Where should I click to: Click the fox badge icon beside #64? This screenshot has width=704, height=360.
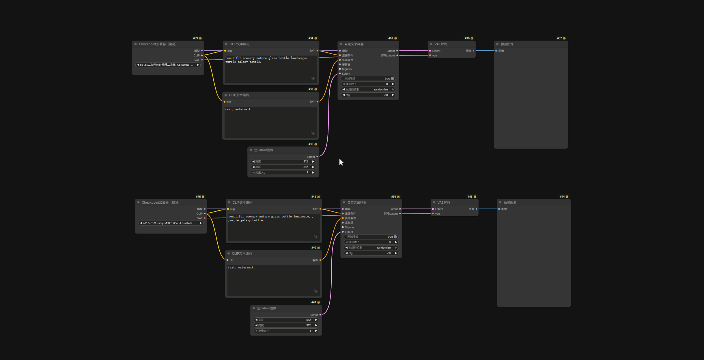(398, 197)
